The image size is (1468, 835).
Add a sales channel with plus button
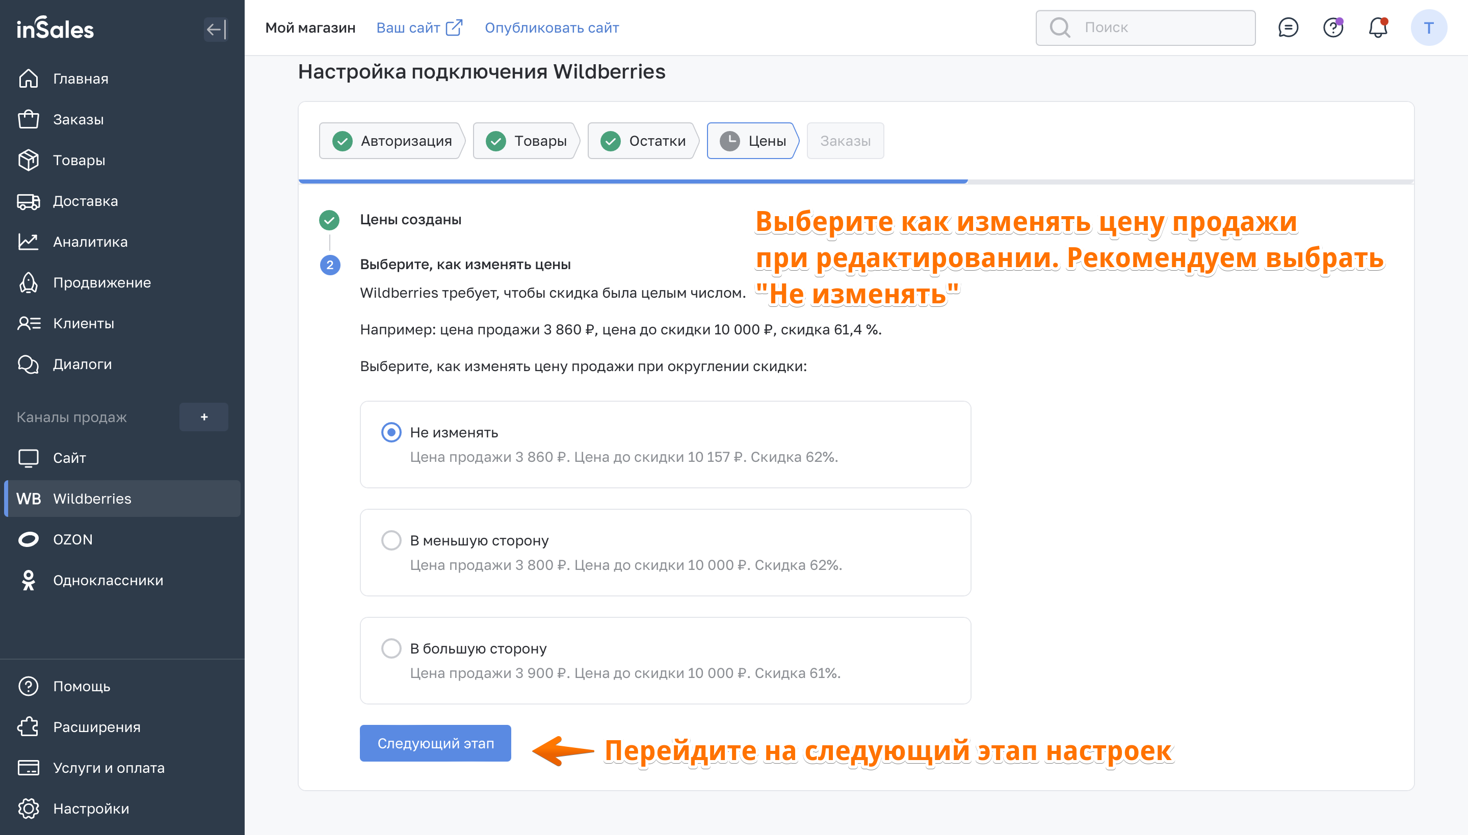203,417
